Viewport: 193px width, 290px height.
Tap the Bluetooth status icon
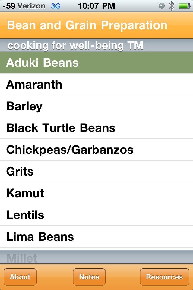point(172,6)
